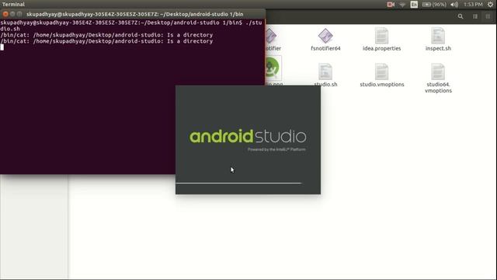Click the studio.sh file name label
This screenshot has width=497, height=280.
point(325,85)
